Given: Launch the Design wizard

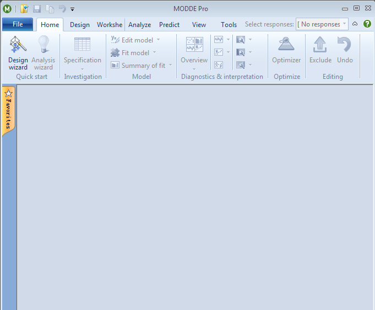Looking at the screenshot, I should tap(18, 53).
